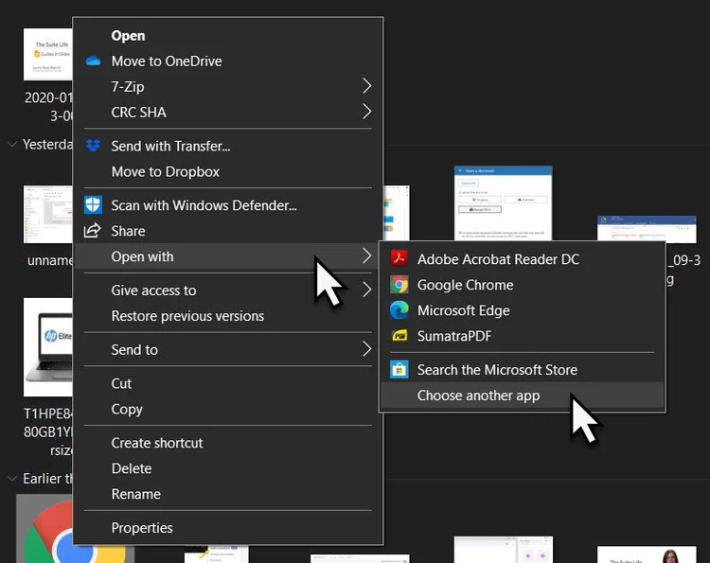The image size is (710, 563).
Task: Click the Microsoft Store bag icon
Action: (399, 369)
